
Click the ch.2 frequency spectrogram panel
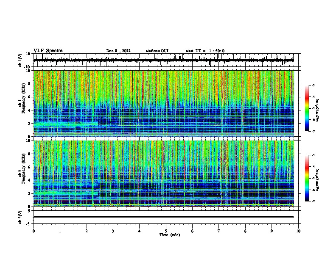(x=164, y=174)
